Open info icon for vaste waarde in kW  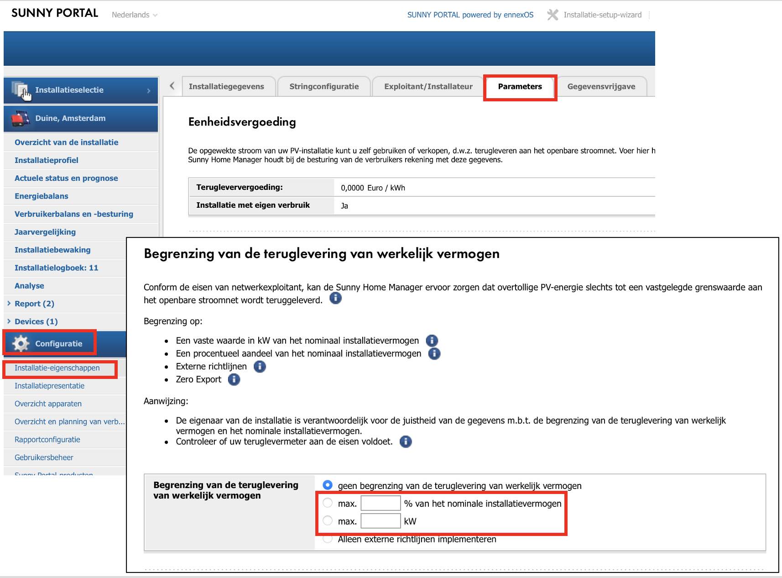(x=432, y=341)
